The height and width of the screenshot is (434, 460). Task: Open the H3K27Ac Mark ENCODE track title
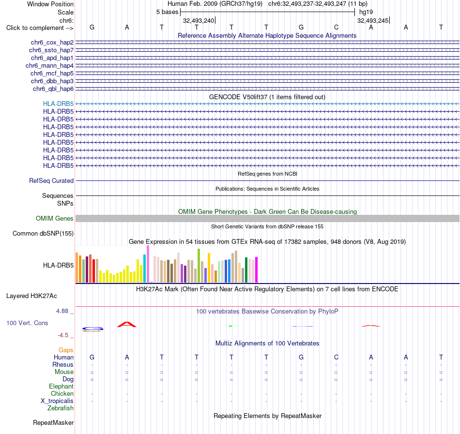[x=267, y=289]
